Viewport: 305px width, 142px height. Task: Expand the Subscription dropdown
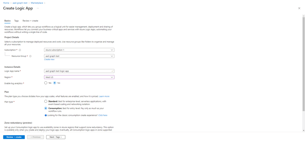pyautogui.click(x=79, y=50)
